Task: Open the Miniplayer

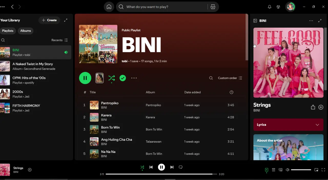Action: coord(316,170)
